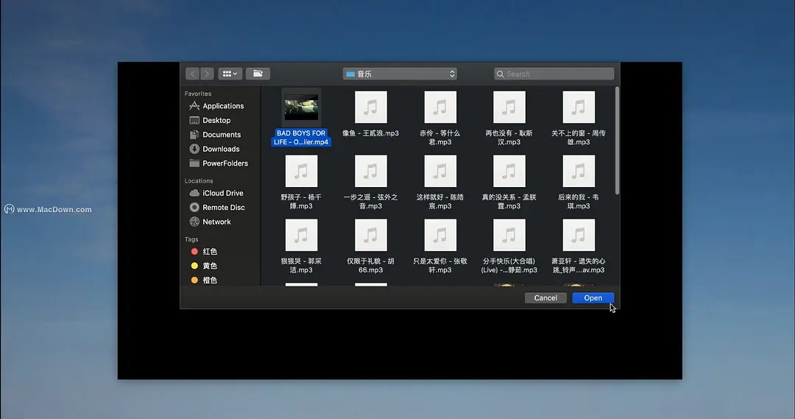Viewport: 795px width, 419px height.
Task: Select the BAD BOYS FOR LIFE mp4 thumbnail
Action: tap(301, 107)
